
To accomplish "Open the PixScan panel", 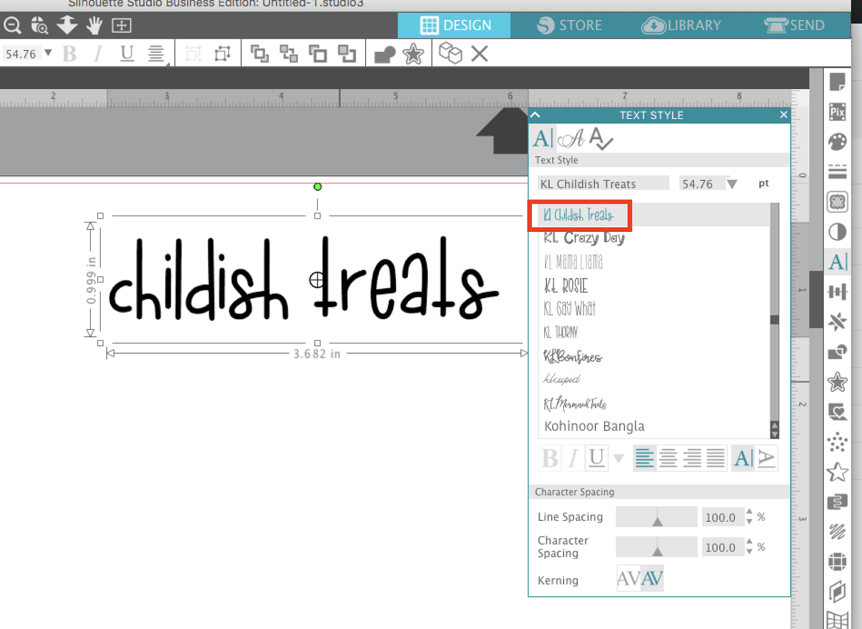I will [838, 112].
